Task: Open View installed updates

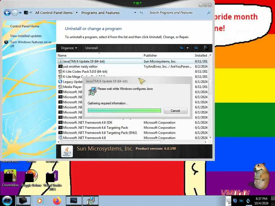Action: (26, 36)
